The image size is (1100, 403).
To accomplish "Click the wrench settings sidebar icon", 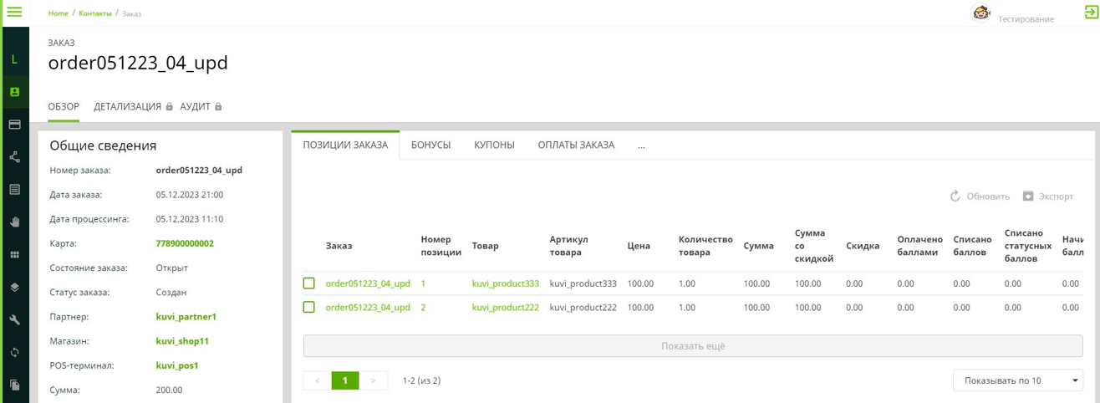I will pyautogui.click(x=14, y=320).
